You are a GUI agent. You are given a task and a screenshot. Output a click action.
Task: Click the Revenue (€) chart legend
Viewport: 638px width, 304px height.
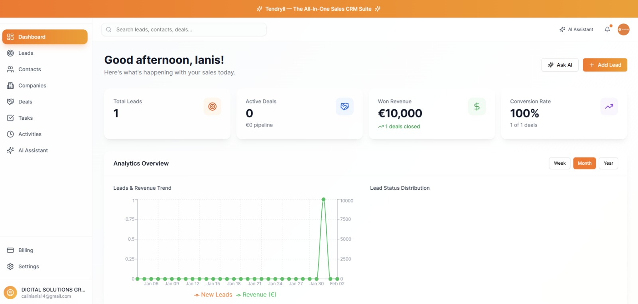(256, 294)
